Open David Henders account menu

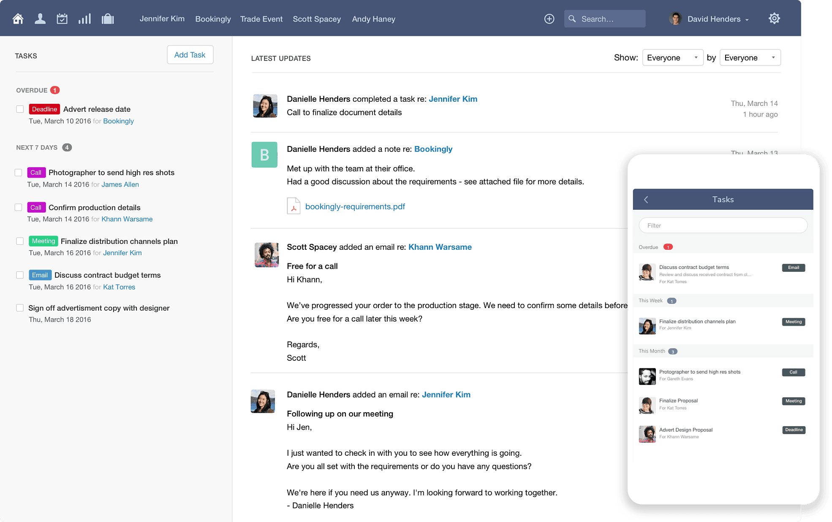click(713, 19)
